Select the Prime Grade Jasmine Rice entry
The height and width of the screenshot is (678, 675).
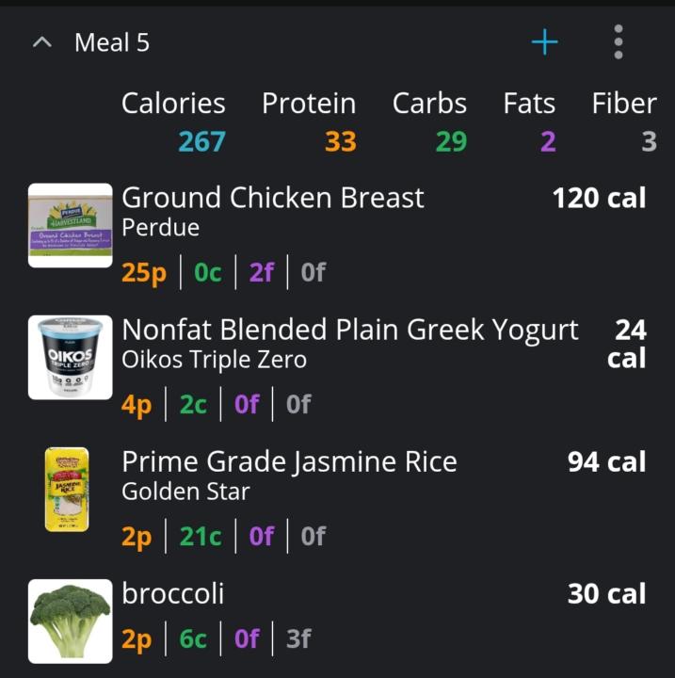(x=289, y=461)
